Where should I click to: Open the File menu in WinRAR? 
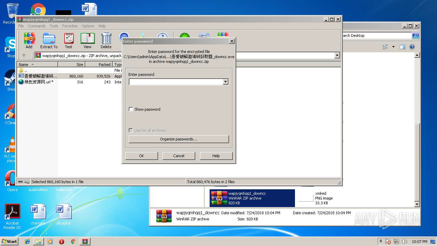pos(21,26)
